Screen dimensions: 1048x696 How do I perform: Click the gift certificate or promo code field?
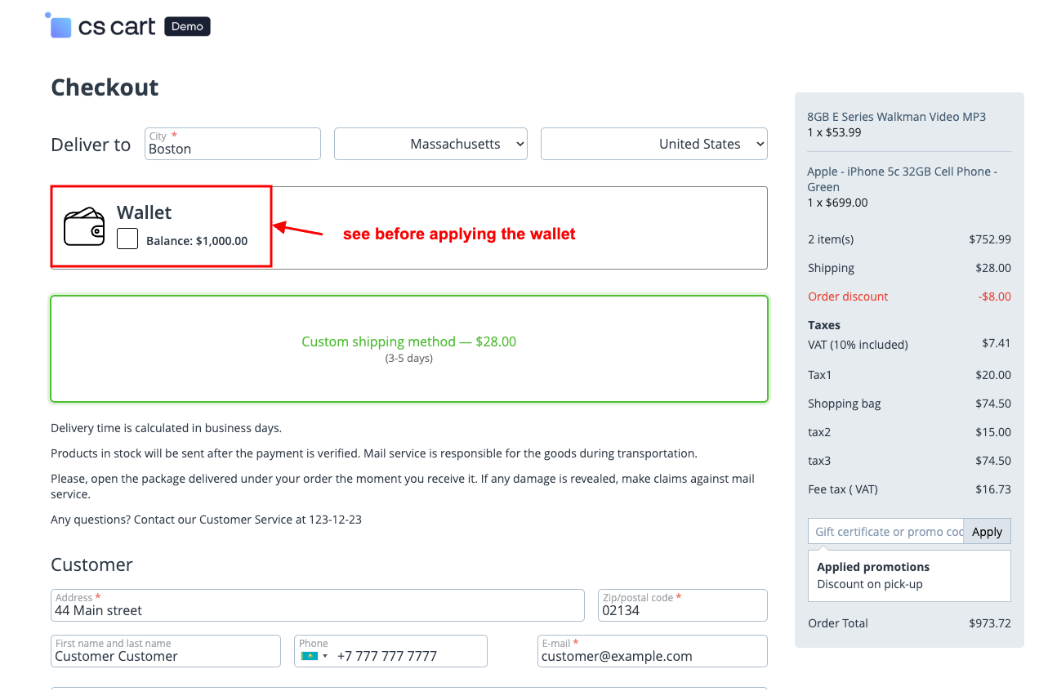click(885, 532)
